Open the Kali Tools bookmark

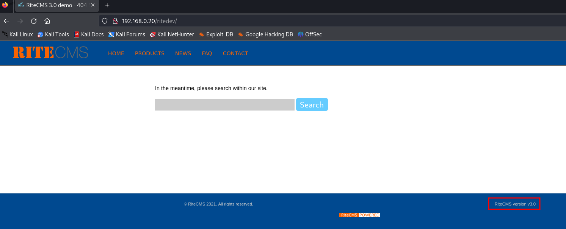[53, 34]
